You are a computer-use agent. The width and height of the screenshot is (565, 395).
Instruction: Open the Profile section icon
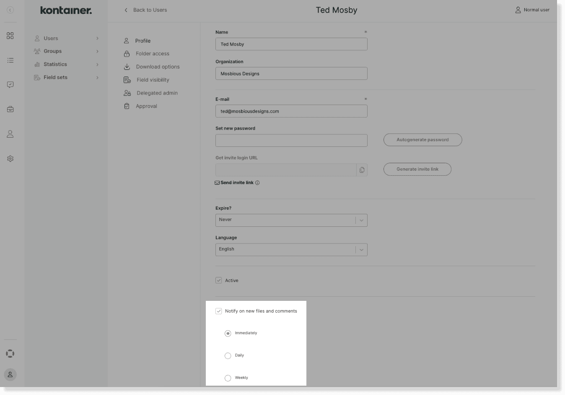(x=126, y=41)
